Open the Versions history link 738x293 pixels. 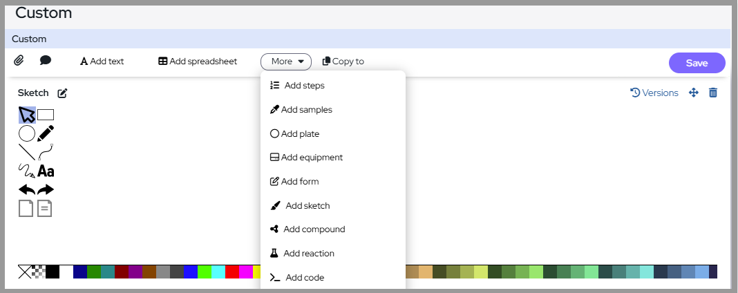654,93
